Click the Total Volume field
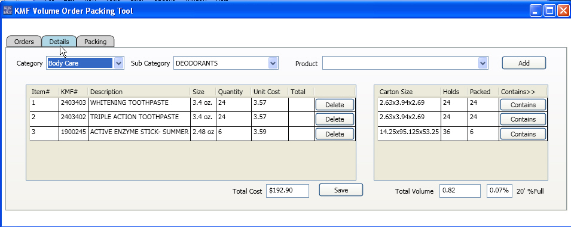Image resolution: width=571 pixels, height=227 pixels. [460, 191]
